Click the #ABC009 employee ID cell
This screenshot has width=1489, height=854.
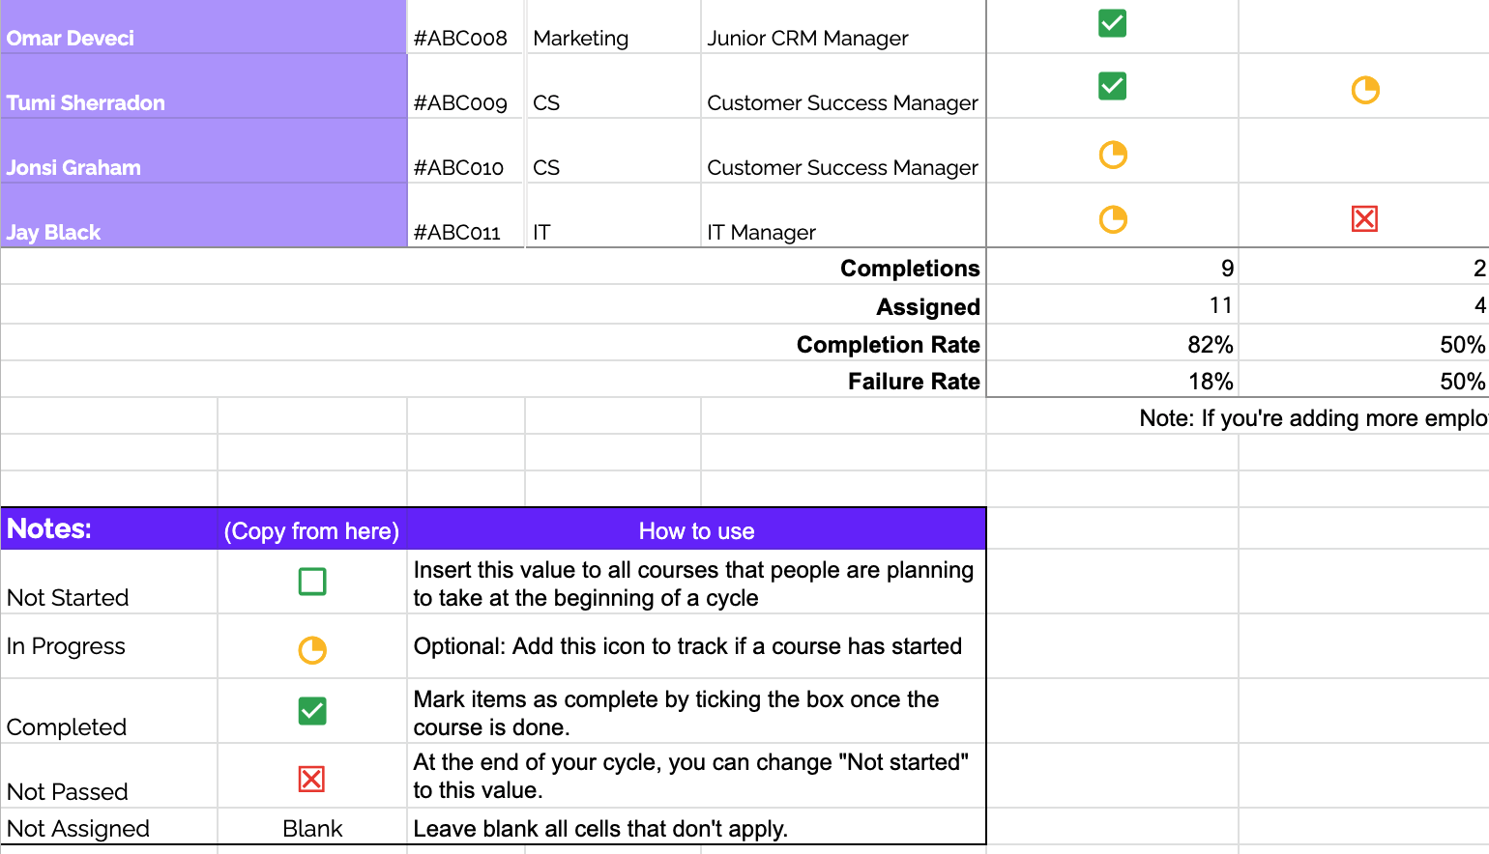click(460, 102)
